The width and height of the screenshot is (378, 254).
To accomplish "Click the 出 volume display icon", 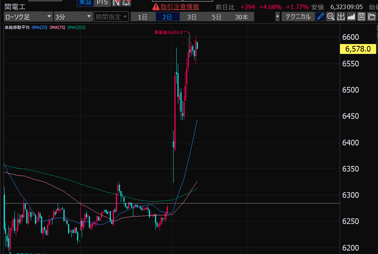I will [341, 17].
